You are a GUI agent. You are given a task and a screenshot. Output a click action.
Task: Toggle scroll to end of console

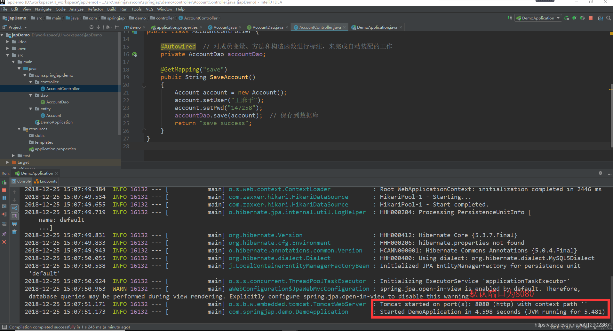tap(14, 216)
